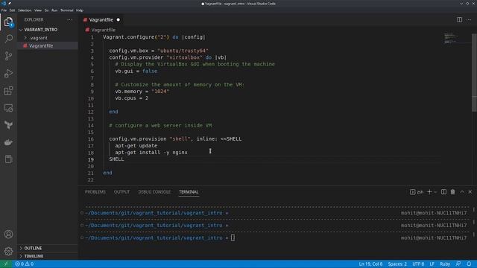Image resolution: width=477 pixels, height=268 pixels.
Task: Click the editor minimap preview
Action: point(451,39)
